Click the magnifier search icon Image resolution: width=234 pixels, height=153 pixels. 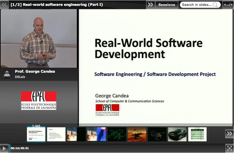click(x=215, y=5)
